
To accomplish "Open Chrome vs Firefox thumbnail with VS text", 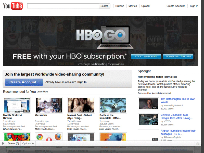I will (x=17, y=137).
